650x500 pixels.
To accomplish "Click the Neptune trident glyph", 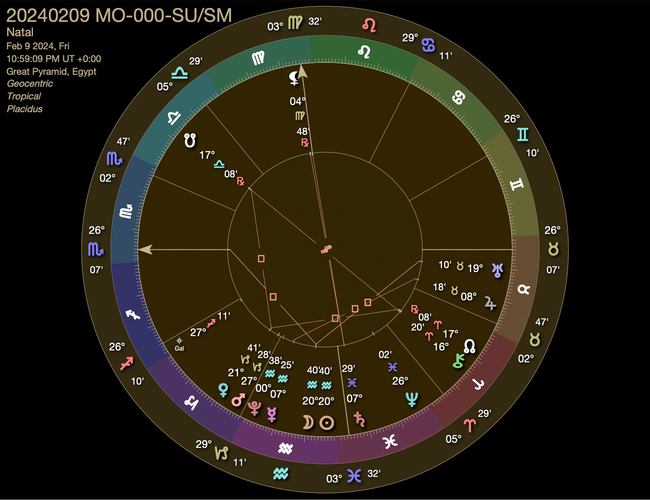I will pyautogui.click(x=412, y=399).
